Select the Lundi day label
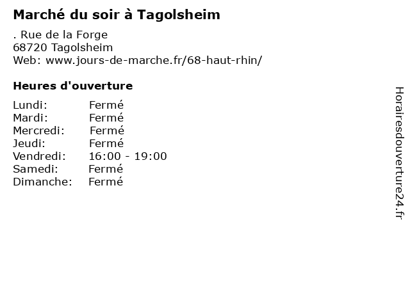 point(30,105)
